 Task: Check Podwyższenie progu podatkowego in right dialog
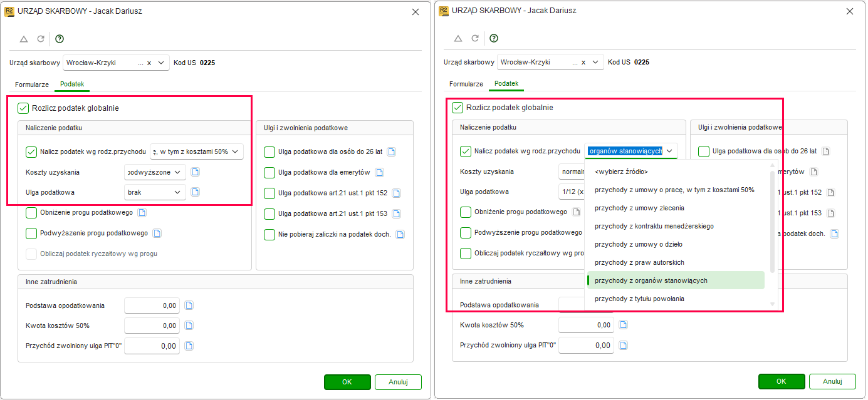tap(466, 233)
